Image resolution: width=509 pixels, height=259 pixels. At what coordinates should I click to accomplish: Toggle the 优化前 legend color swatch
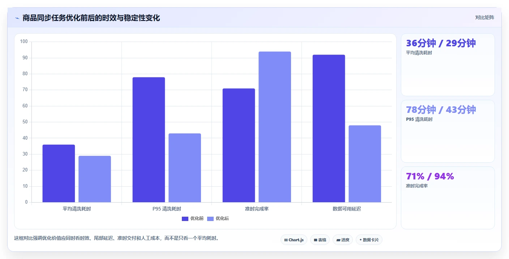point(185,218)
